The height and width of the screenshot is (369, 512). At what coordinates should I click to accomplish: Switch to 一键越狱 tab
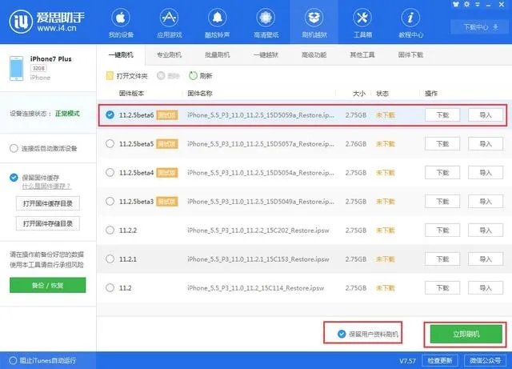[266, 54]
